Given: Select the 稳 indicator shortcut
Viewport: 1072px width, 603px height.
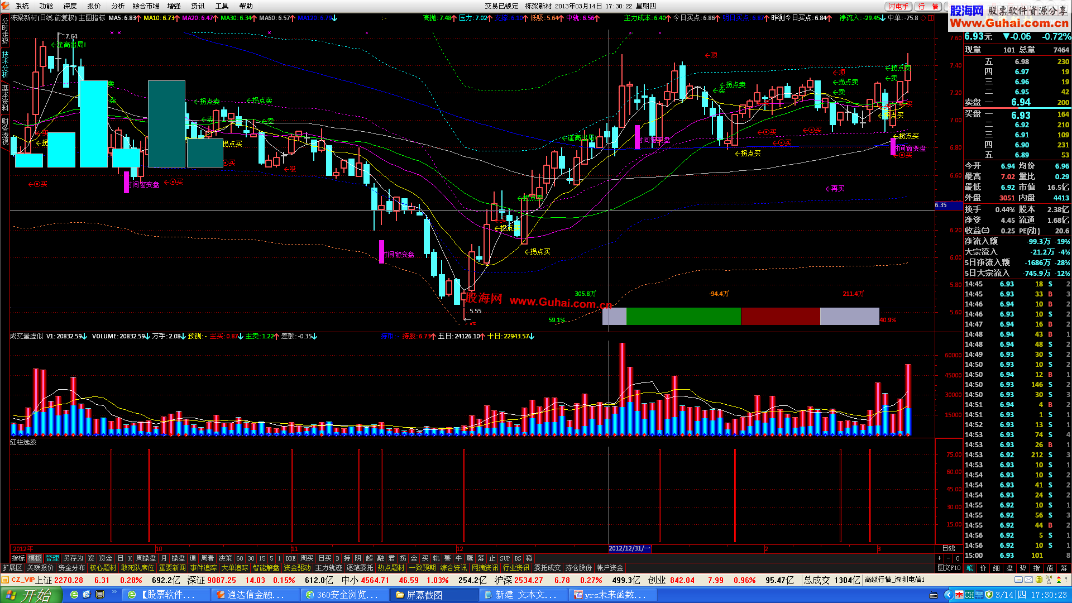Looking at the screenshot, I should tap(529, 558).
